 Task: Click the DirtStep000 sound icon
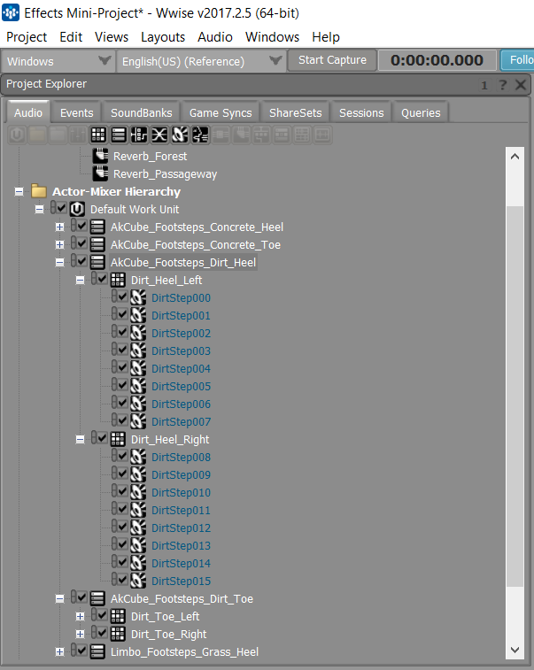coord(138,297)
